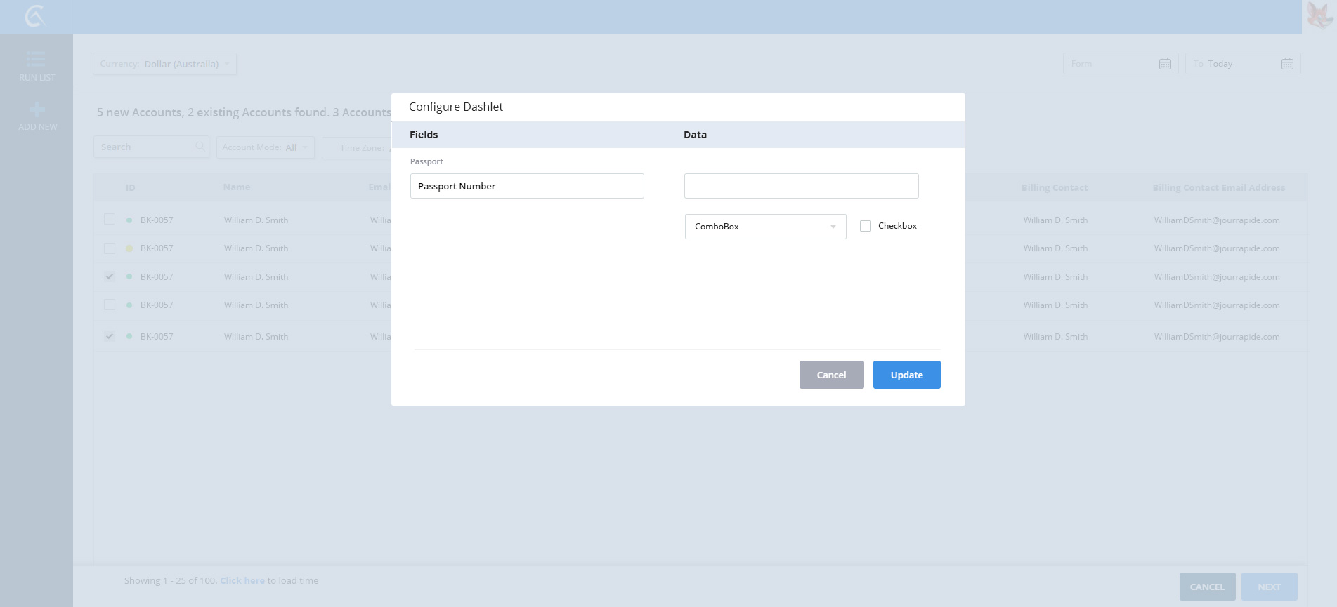This screenshot has width=1337, height=607.
Task: Open the From date calendar icon
Action: 1165,64
